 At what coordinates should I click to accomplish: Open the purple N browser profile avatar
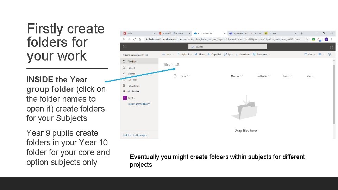326,39
